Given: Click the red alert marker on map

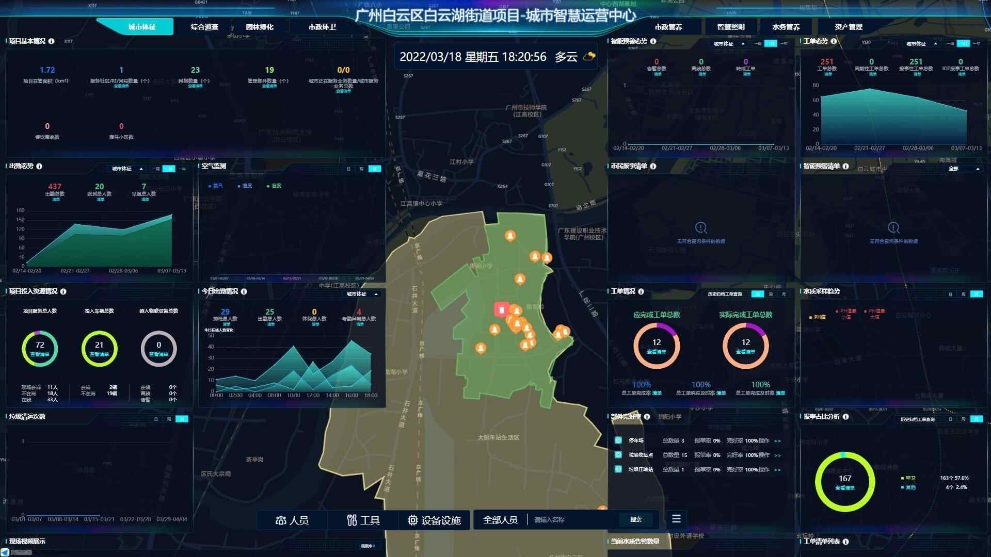Looking at the screenshot, I should coord(501,310).
